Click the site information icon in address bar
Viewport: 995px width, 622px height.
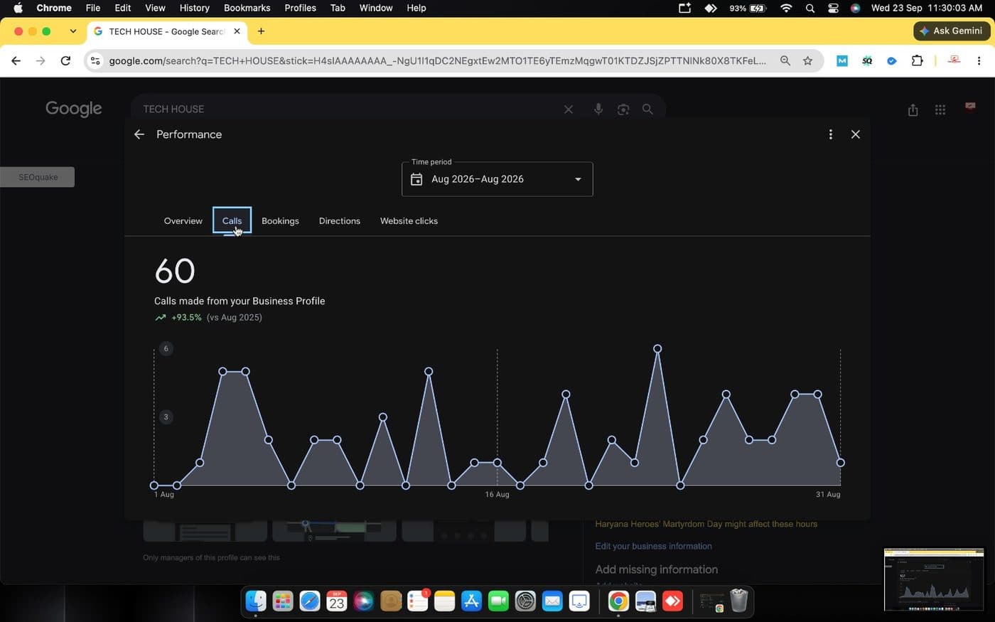click(95, 61)
